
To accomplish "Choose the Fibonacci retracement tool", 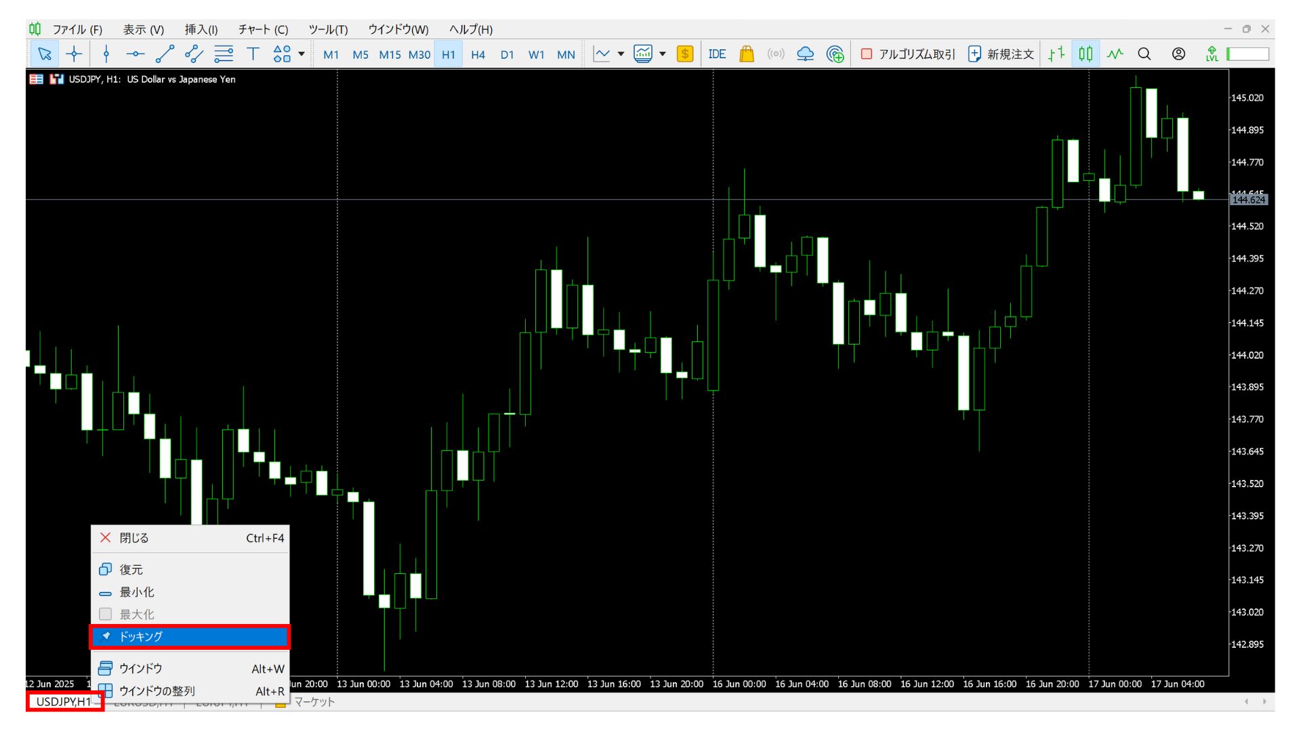I will click(224, 54).
